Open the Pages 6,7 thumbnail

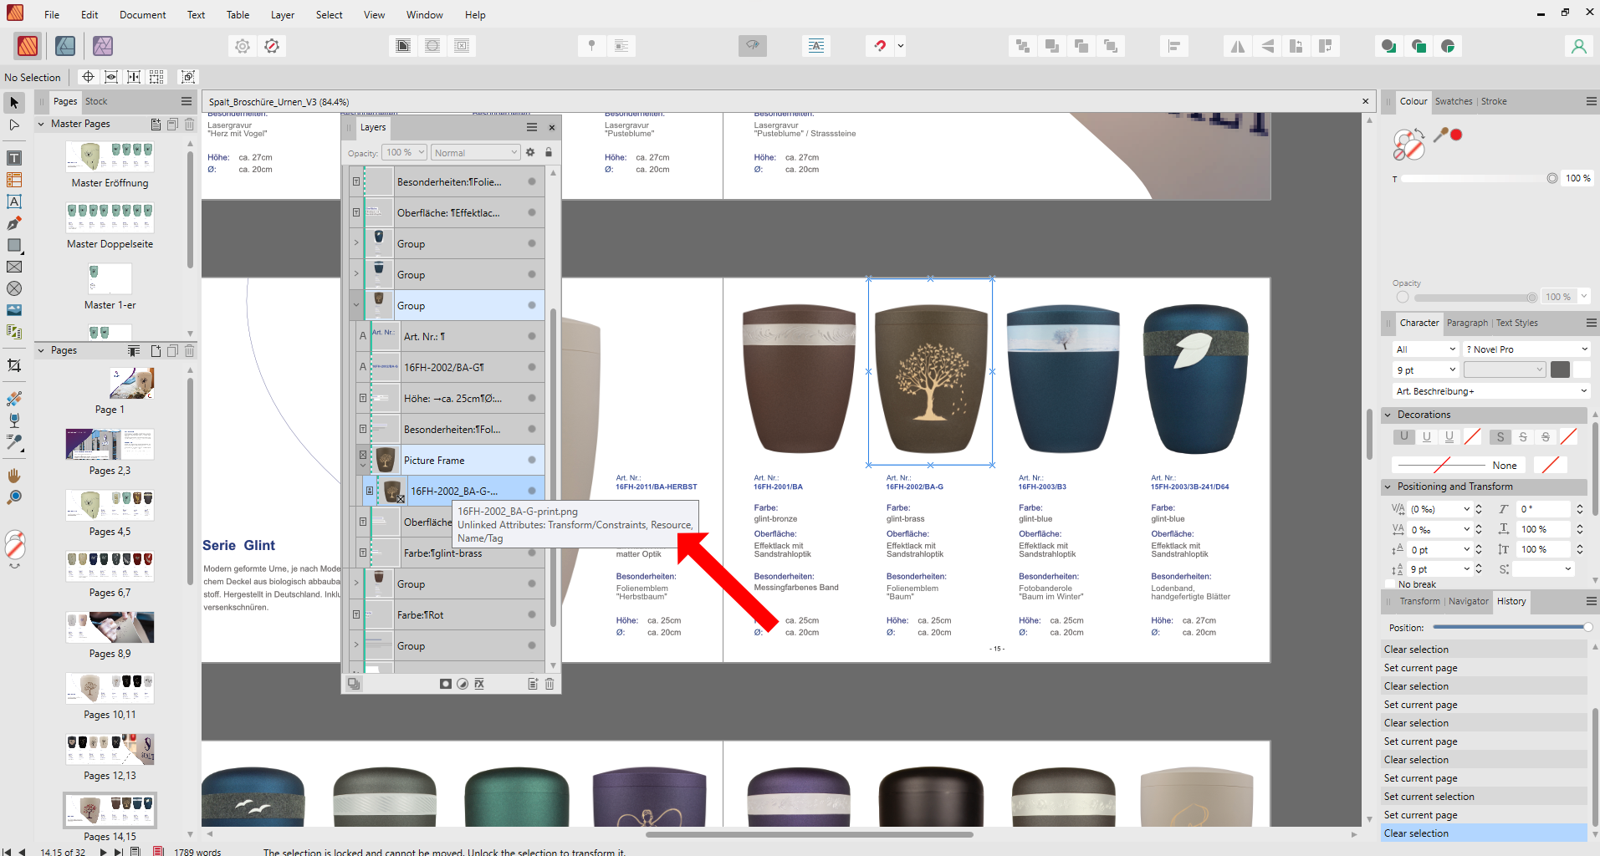coord(110,568)
